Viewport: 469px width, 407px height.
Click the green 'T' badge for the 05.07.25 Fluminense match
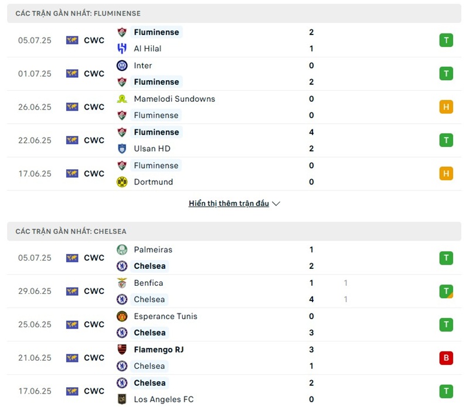coord(446,40)
